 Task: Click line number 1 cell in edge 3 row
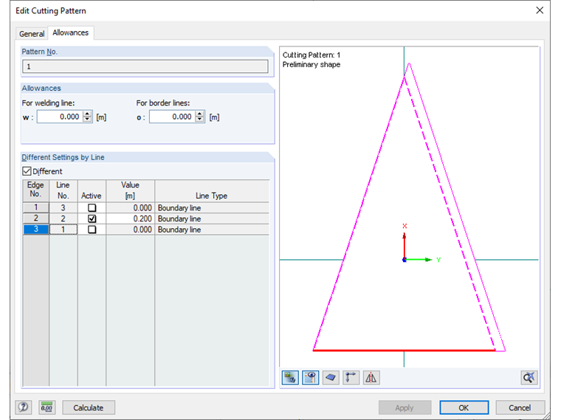63,230
